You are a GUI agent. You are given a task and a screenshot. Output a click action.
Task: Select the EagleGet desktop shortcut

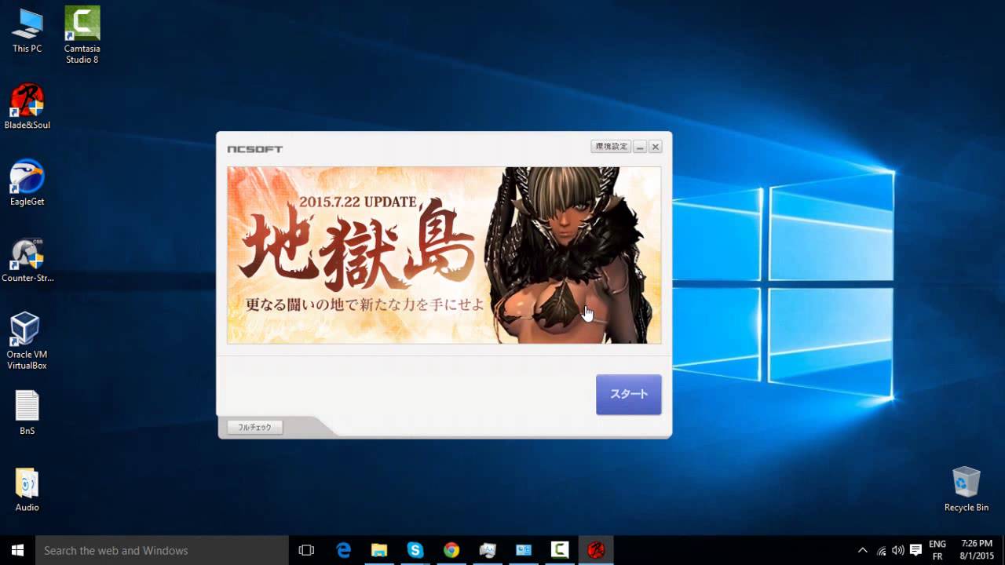[x=27, y=183]
